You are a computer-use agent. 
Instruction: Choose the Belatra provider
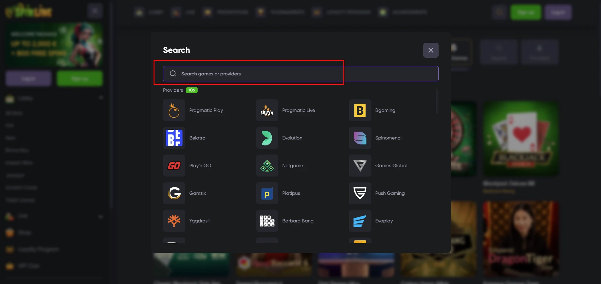pyautogui.click(x=184, y=138)
